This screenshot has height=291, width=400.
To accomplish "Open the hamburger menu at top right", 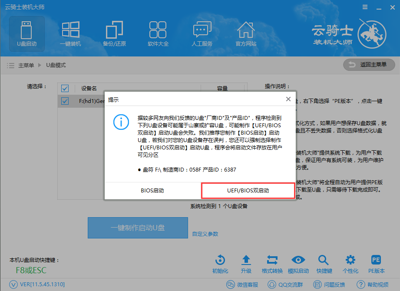I will pyautogui.click(x=364, y=7).
